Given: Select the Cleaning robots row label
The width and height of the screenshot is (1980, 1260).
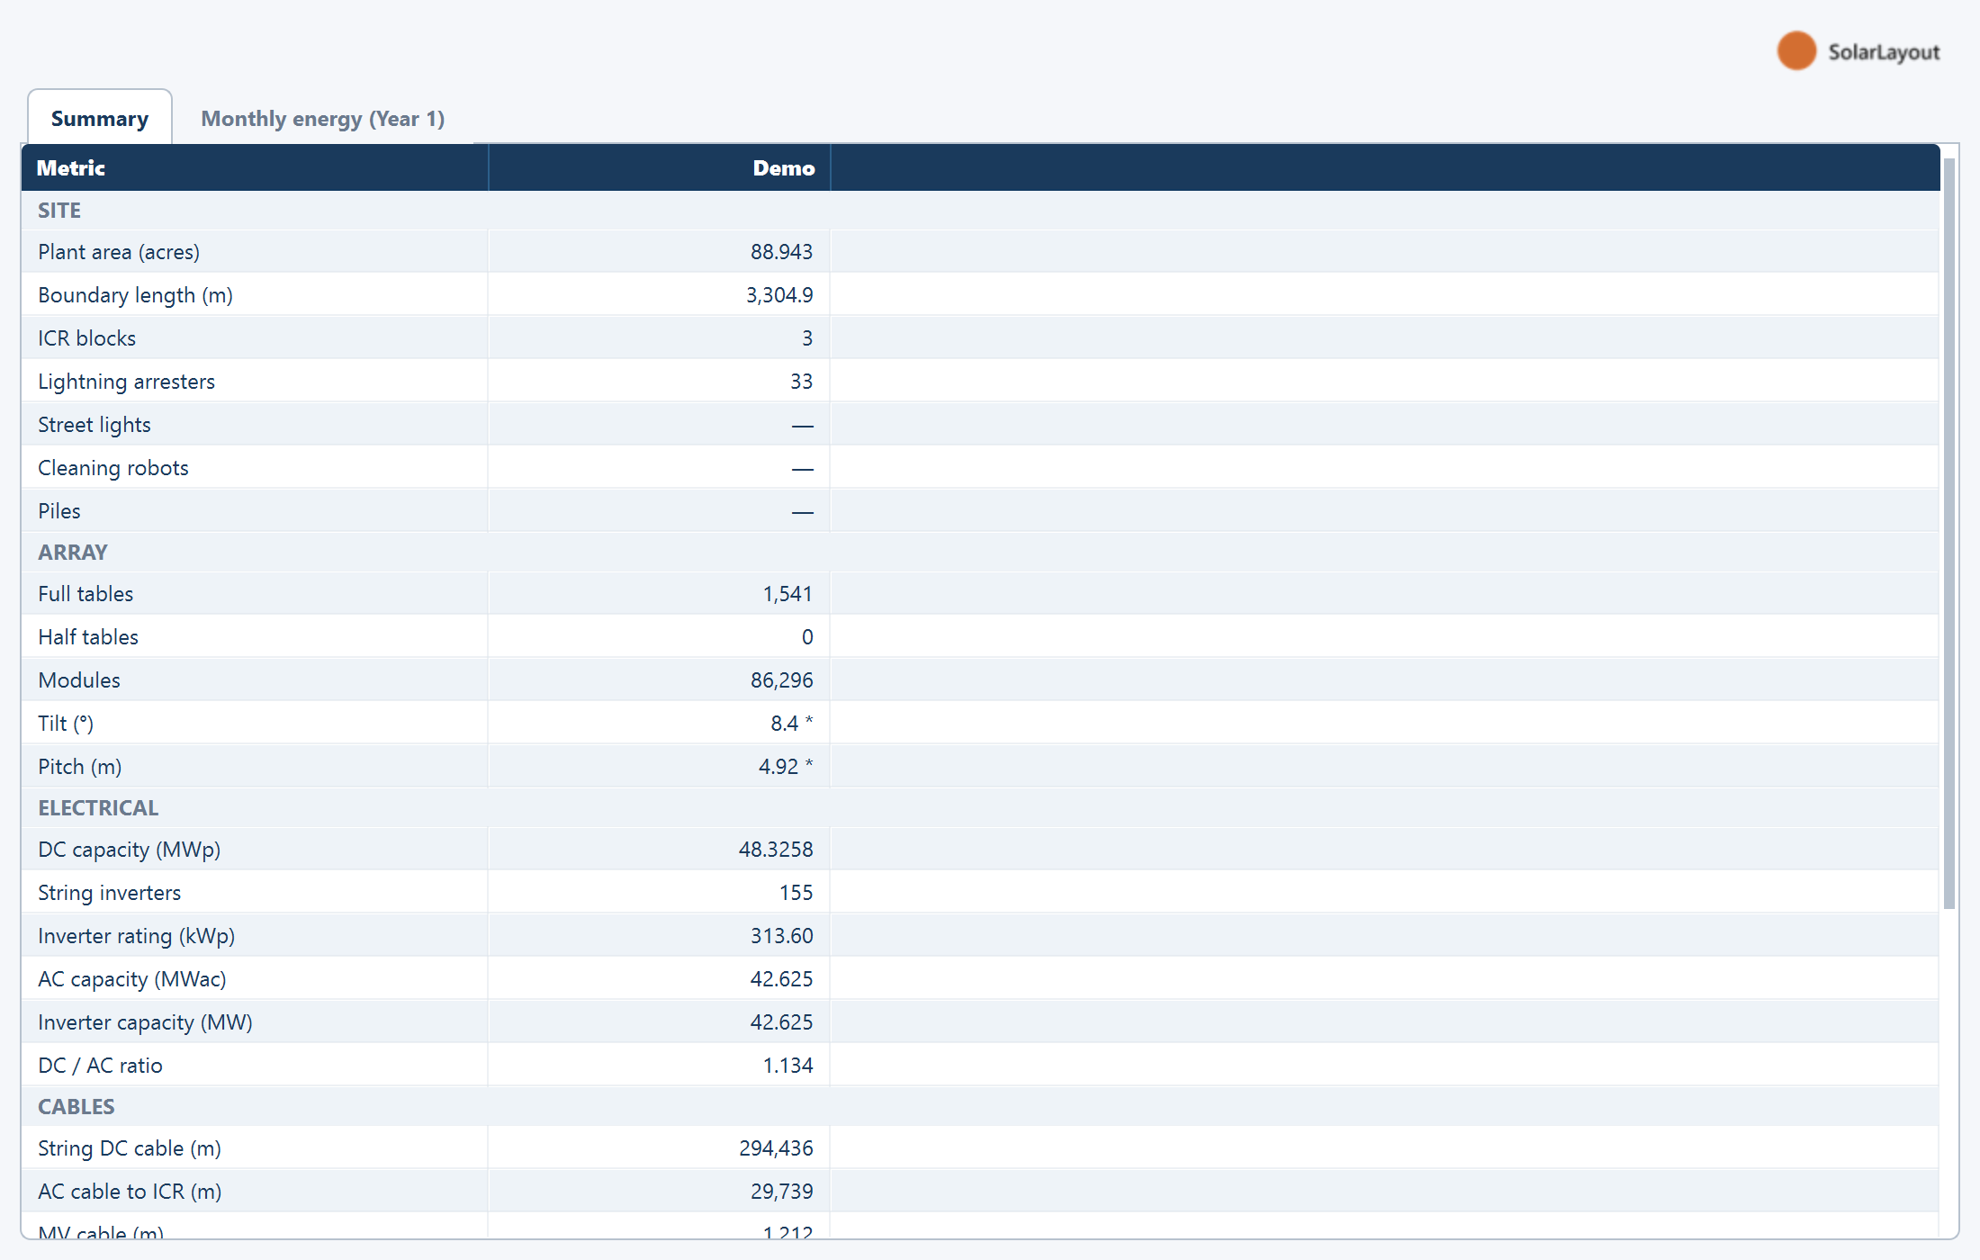Looking at the screenshot, I should pos(113,468).
